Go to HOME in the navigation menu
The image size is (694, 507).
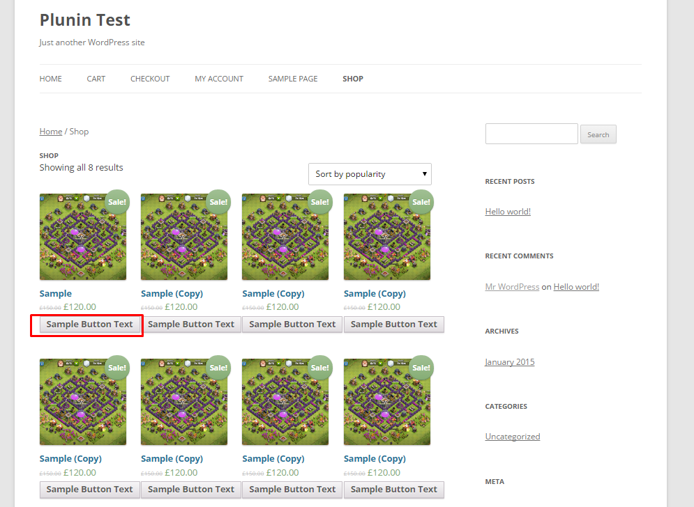click(x=50, y=79)
